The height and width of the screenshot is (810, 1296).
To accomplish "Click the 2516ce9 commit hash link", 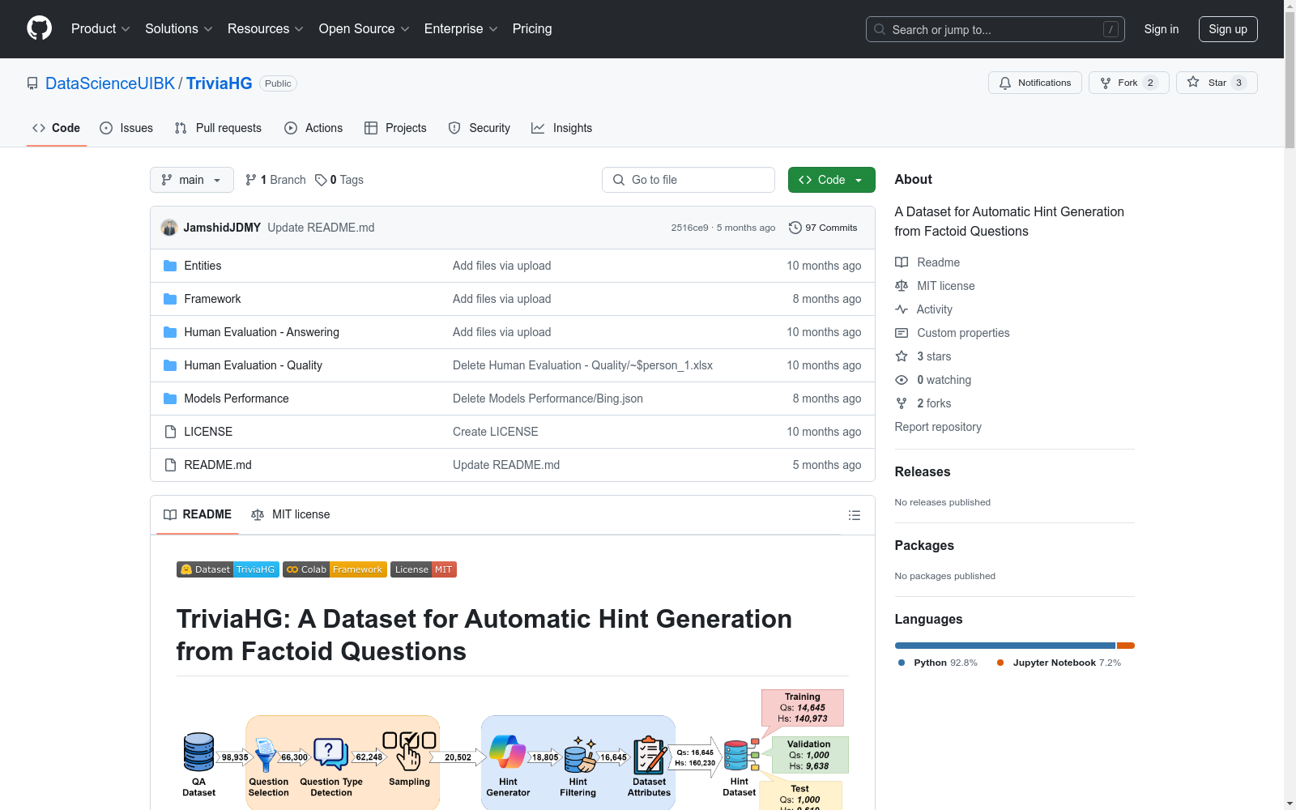I will (689, 228).
